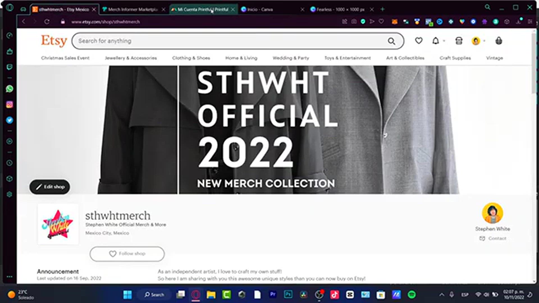Screen dimensions: 539x303
Task: Click the site padlock icon in the address bar
Action: [x=63, y=22]
